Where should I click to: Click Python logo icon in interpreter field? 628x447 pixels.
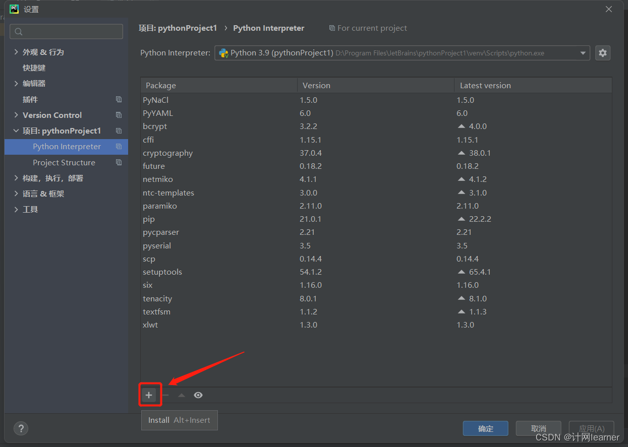223,53
